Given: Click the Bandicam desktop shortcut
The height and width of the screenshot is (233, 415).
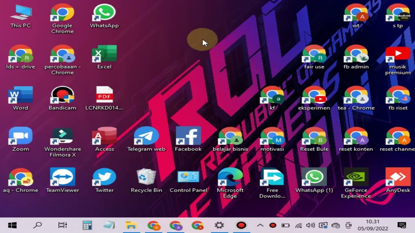Looking at the screenshot, I should [x=62, y=98].
